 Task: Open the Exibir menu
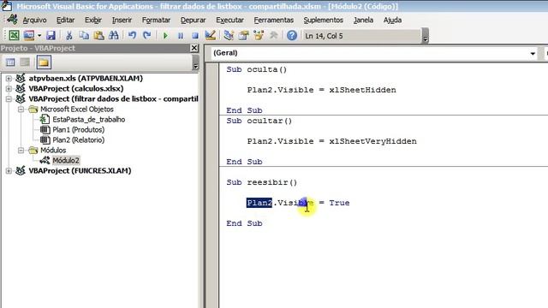coord(93,20)
